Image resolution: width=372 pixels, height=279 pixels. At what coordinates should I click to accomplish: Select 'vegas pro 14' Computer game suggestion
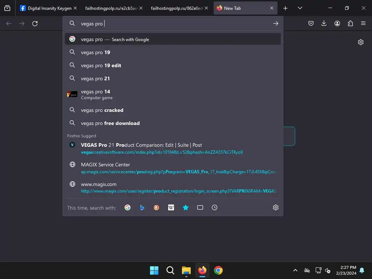coord(173,94)
